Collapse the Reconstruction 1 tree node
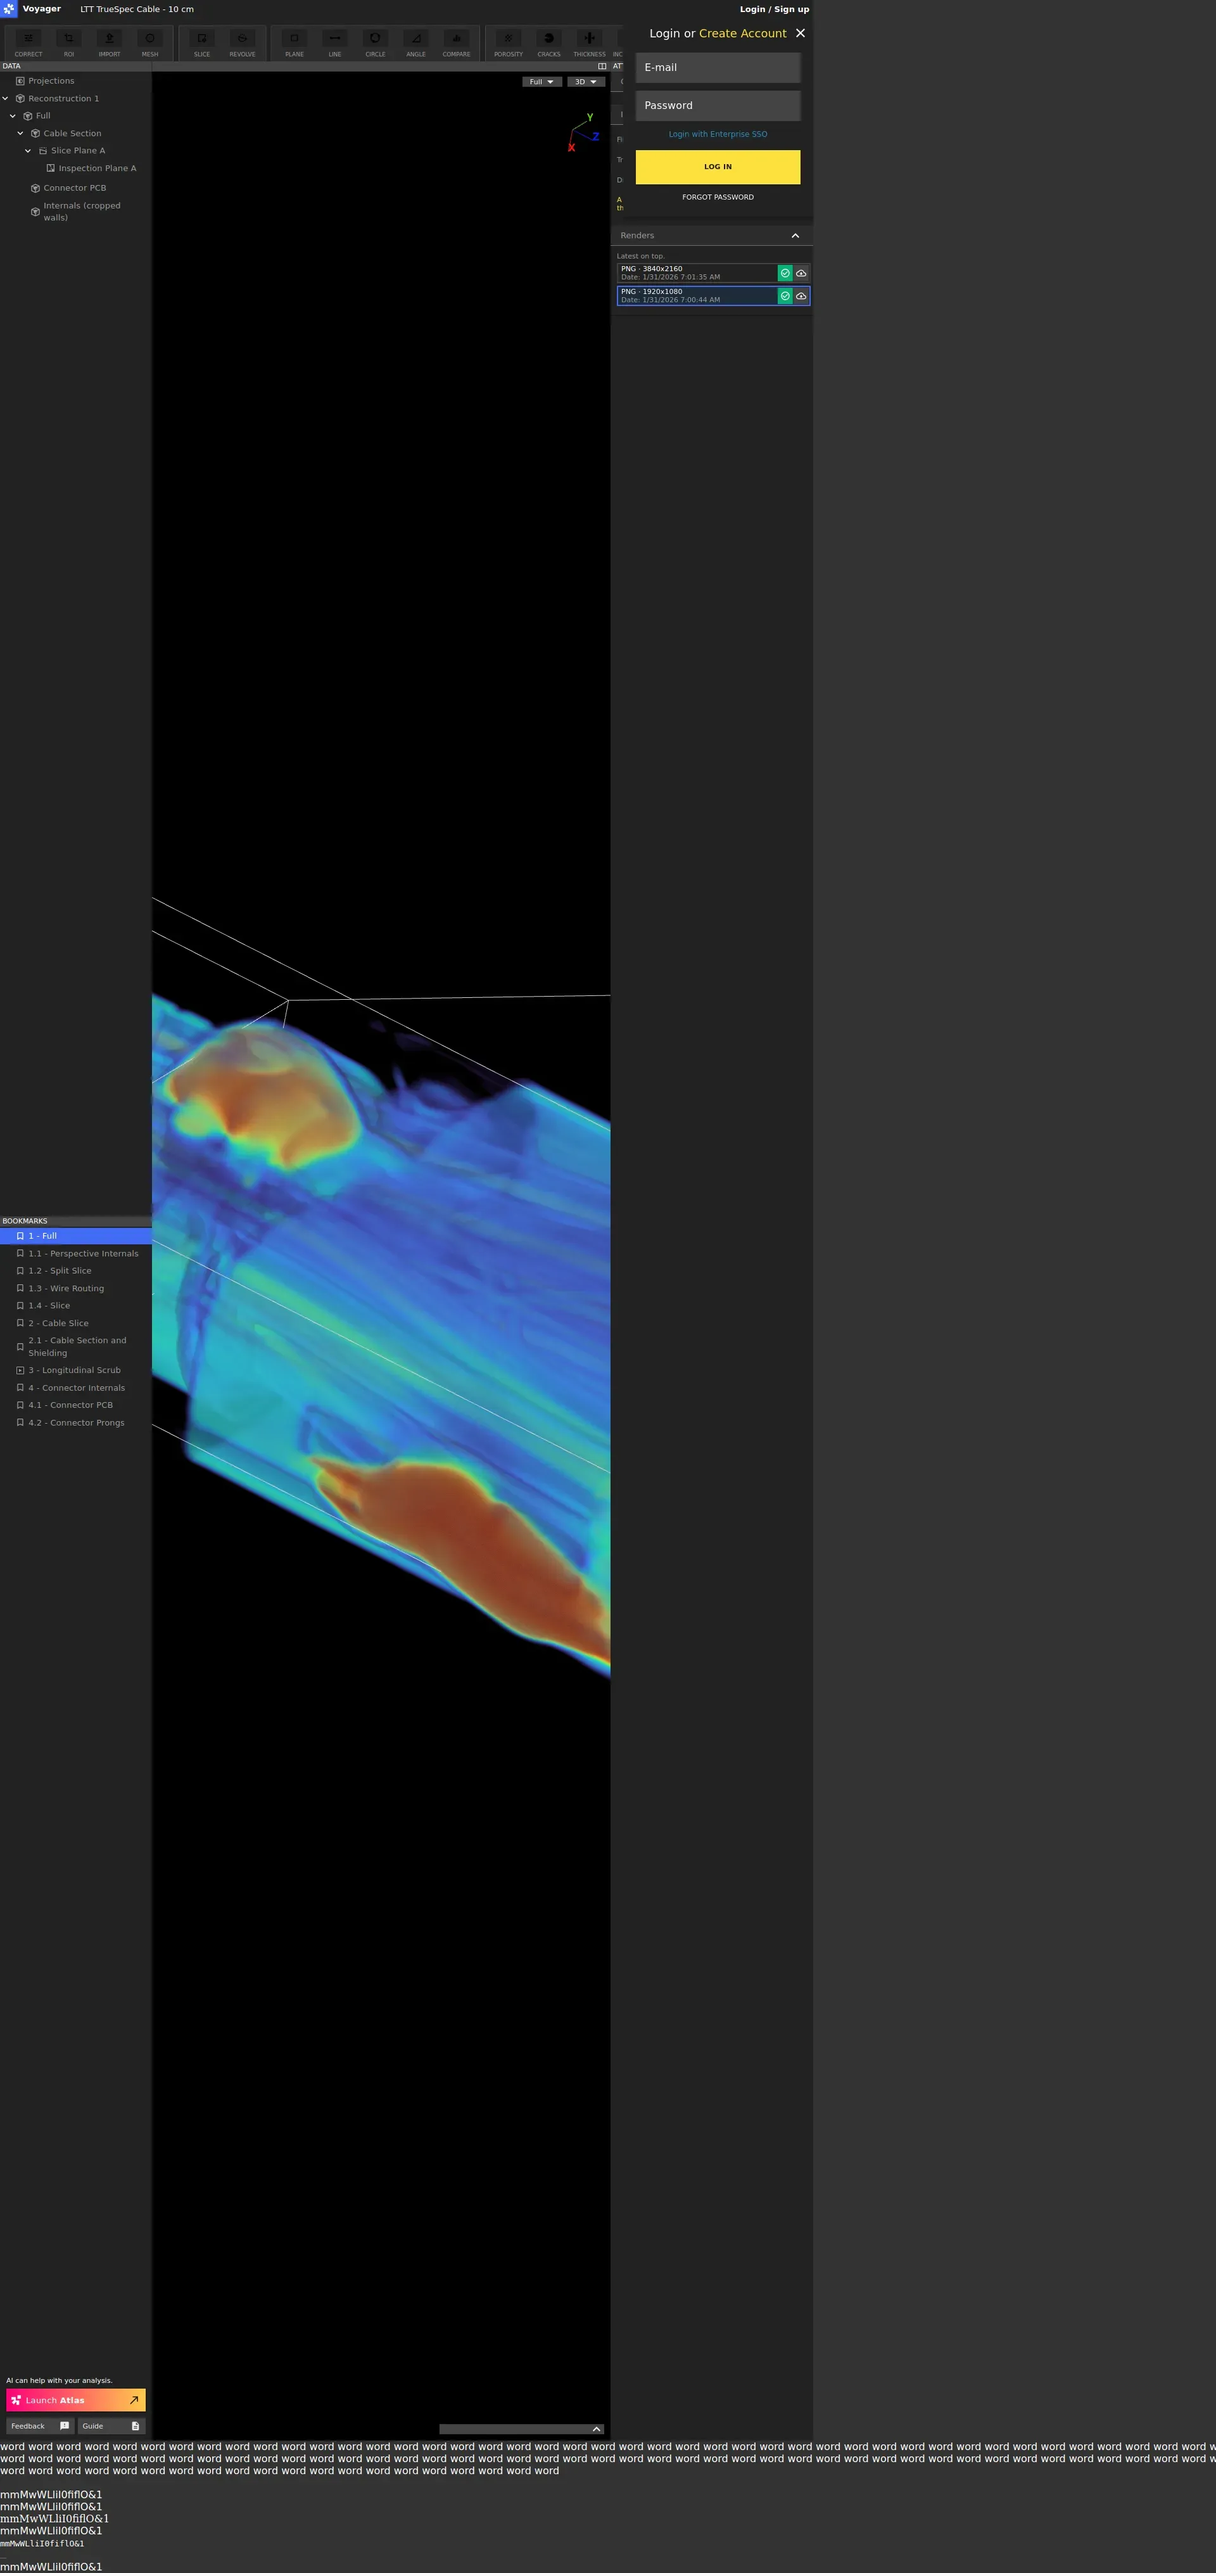This screenshot has height=2573, width=1216. (6, 99)
